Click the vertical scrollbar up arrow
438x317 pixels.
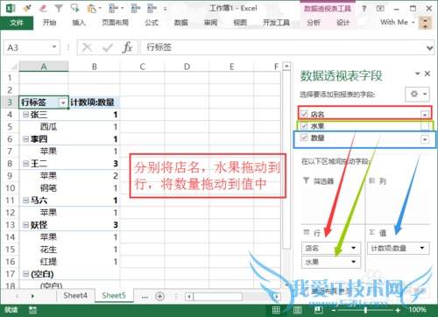286,67
